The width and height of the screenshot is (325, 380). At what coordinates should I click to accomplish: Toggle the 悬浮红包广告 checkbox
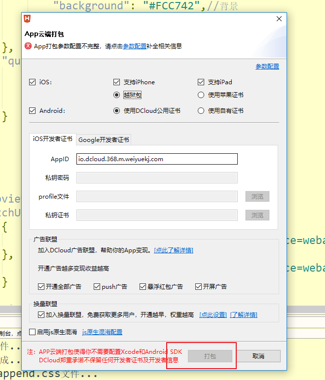coord(143,286)
